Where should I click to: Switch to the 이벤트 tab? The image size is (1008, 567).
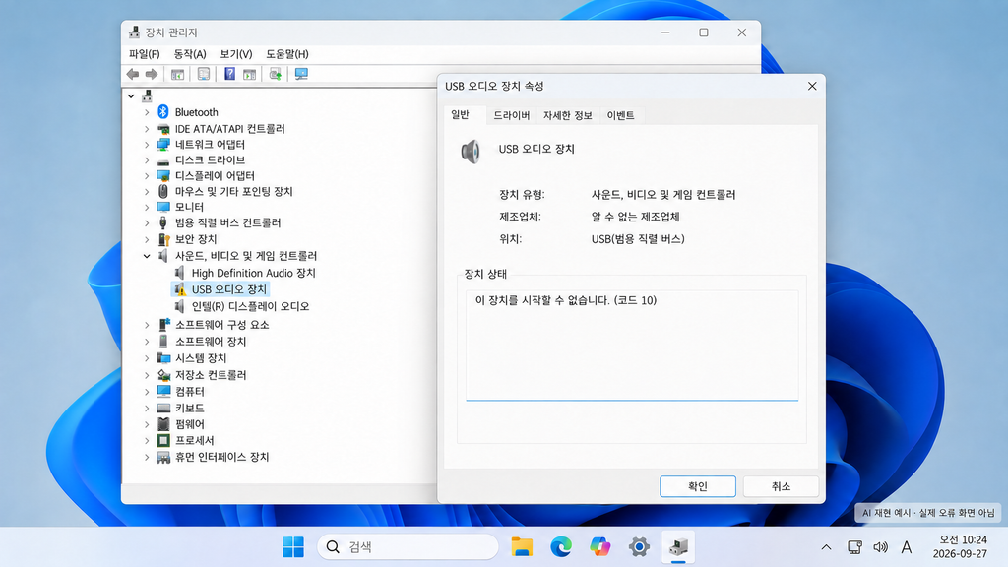[620, 115]
